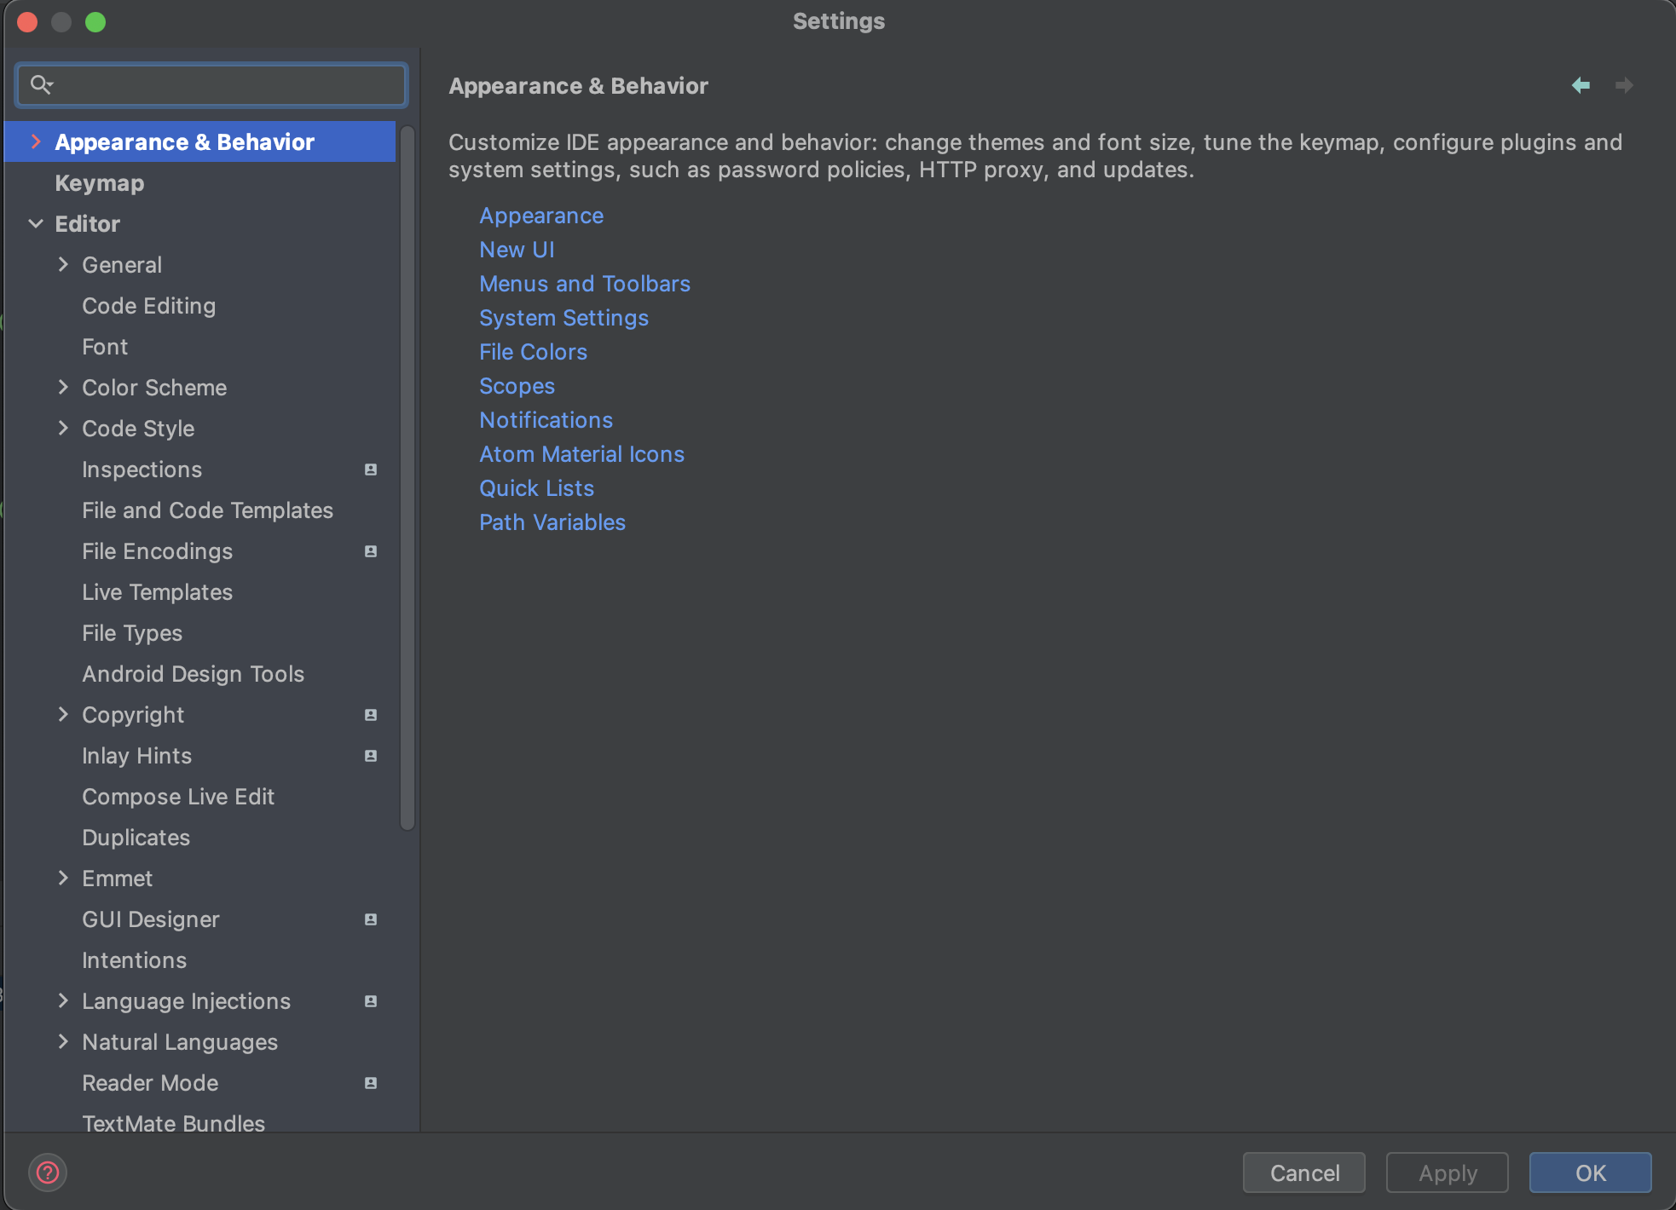The height and width of the screenshot is (1210, 1676).
Task: Click the help question mark icon
Action: [x=48, y=1173]
